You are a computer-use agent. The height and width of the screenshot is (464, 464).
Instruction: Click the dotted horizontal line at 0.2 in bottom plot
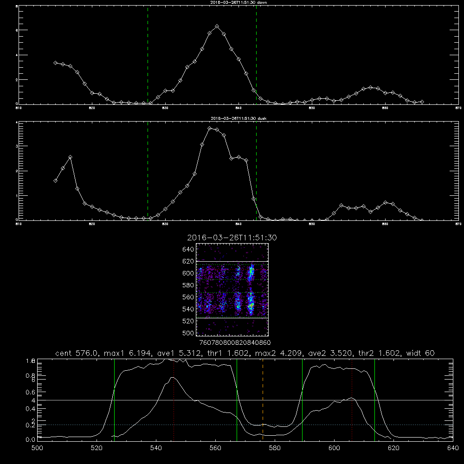[x=245, y=425]
